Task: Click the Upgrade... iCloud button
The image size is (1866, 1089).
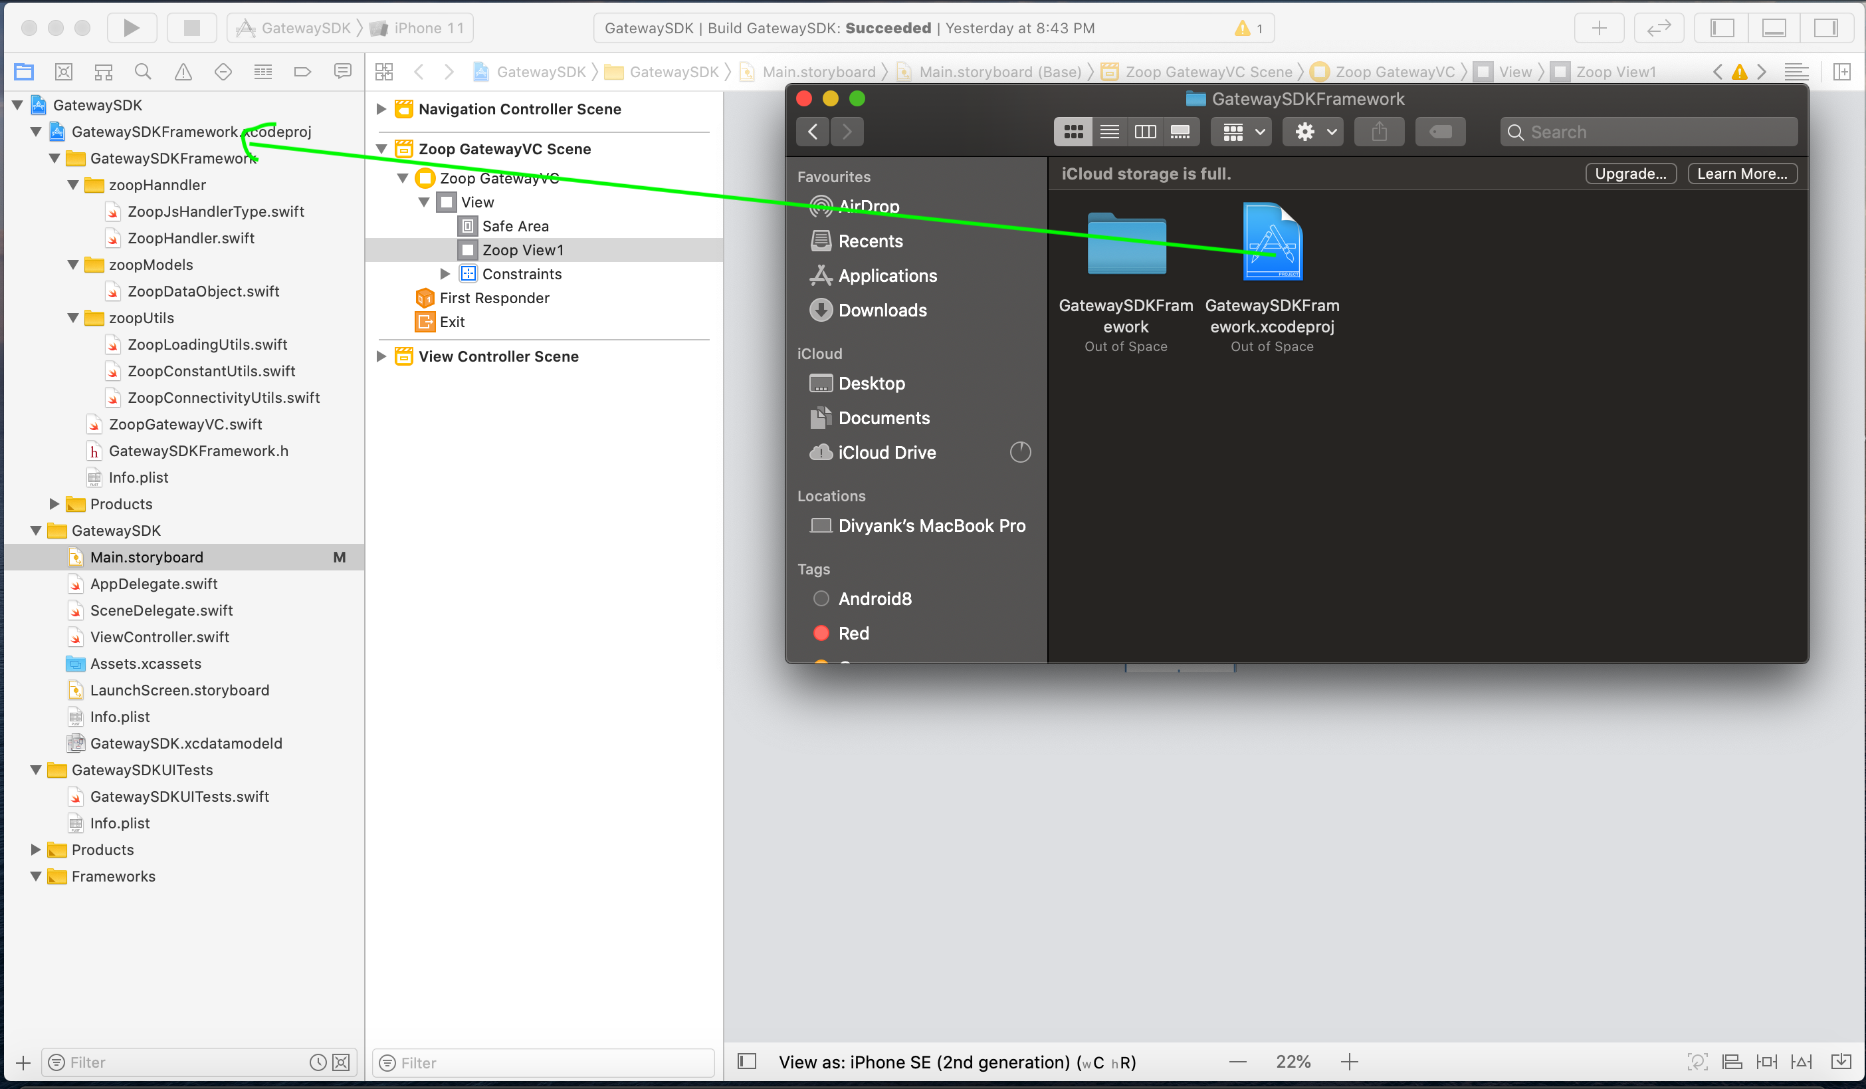Action: point(1631,174)
